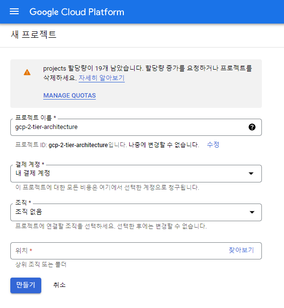This screenshot has height=308, width=284.
Task: Click the 상위 조직 또는 폴더 hint text
Action: pyautogui.click(x=41, y=264)
